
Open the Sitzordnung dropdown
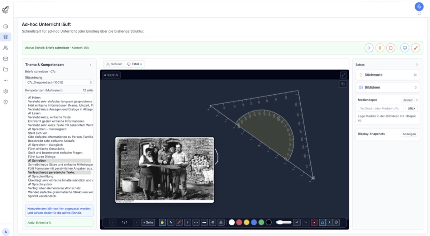(59, 82)
